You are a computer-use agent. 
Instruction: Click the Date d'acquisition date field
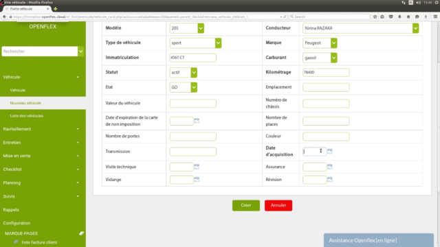(x=314, y=152)
